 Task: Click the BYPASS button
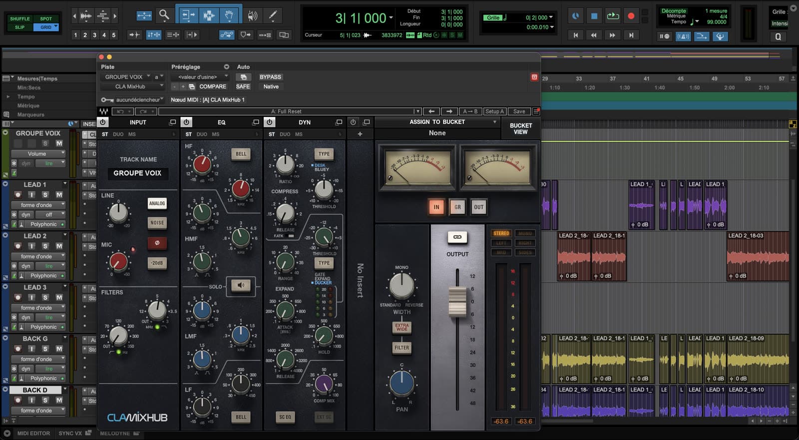click(x=270, y=77)
